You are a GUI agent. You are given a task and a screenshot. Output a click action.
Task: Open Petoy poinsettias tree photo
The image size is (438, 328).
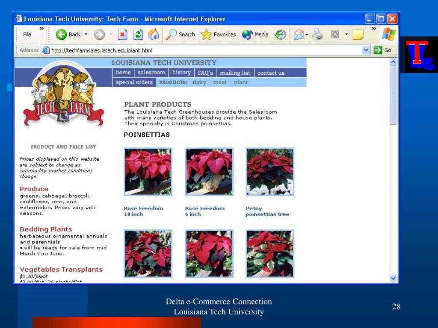coord(270,172)
